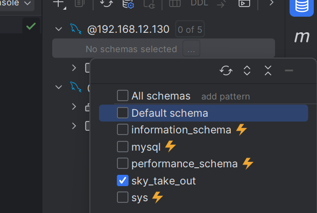Click Expand All in schema popup

click(x=247, y=70)
